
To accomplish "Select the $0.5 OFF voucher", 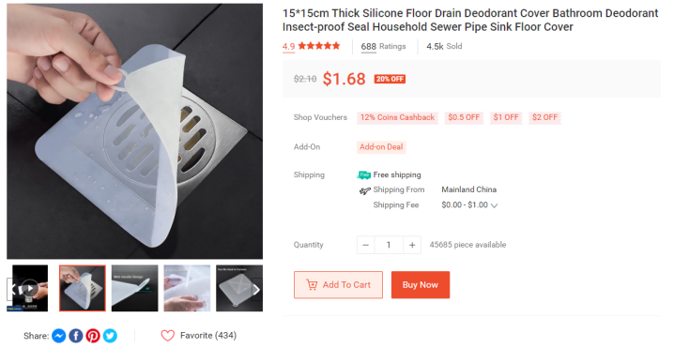I will (464, 117).
